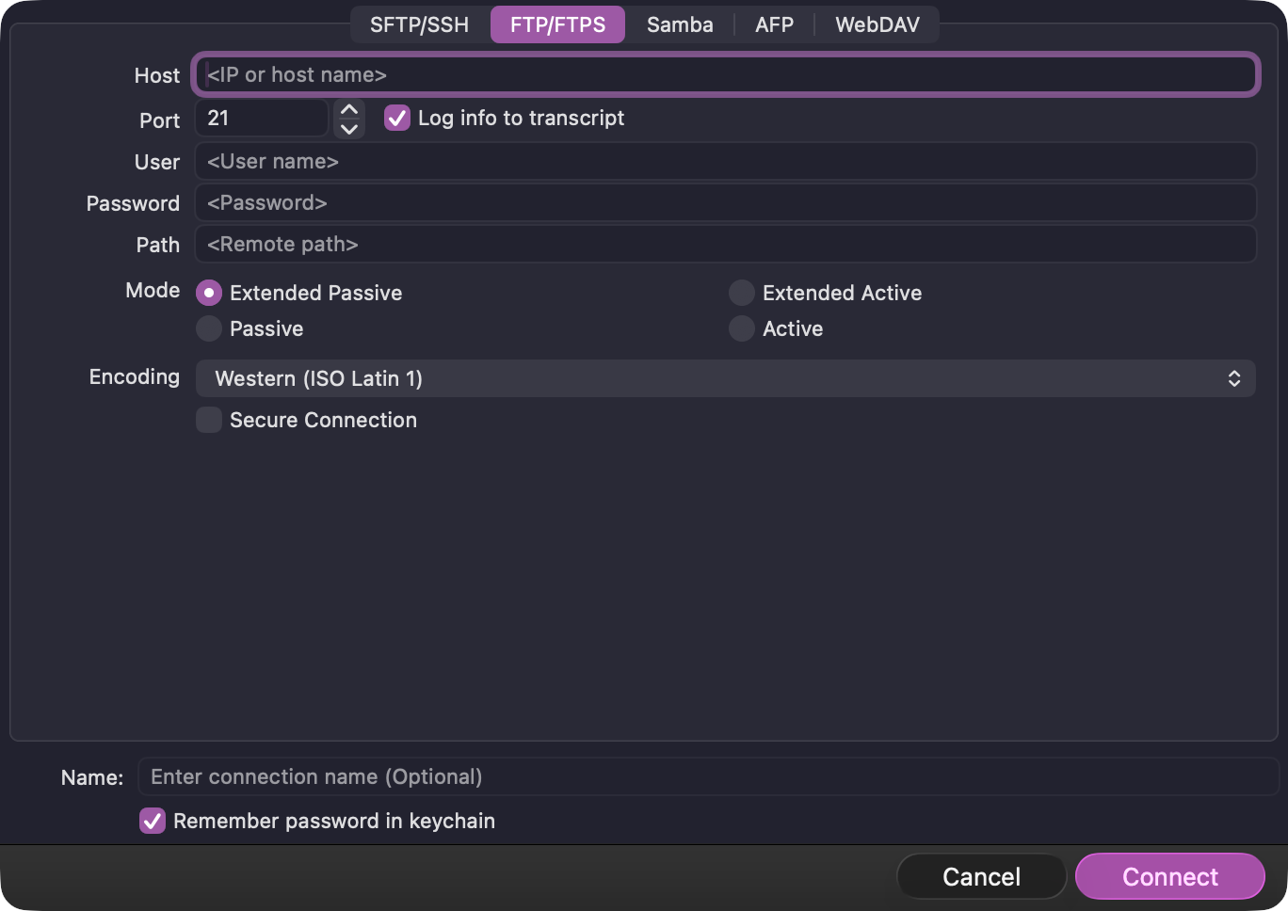Enable the Secure Connection checkbox
The width and height of the screenshot is (1288, 911).
[x=209, y=420]
